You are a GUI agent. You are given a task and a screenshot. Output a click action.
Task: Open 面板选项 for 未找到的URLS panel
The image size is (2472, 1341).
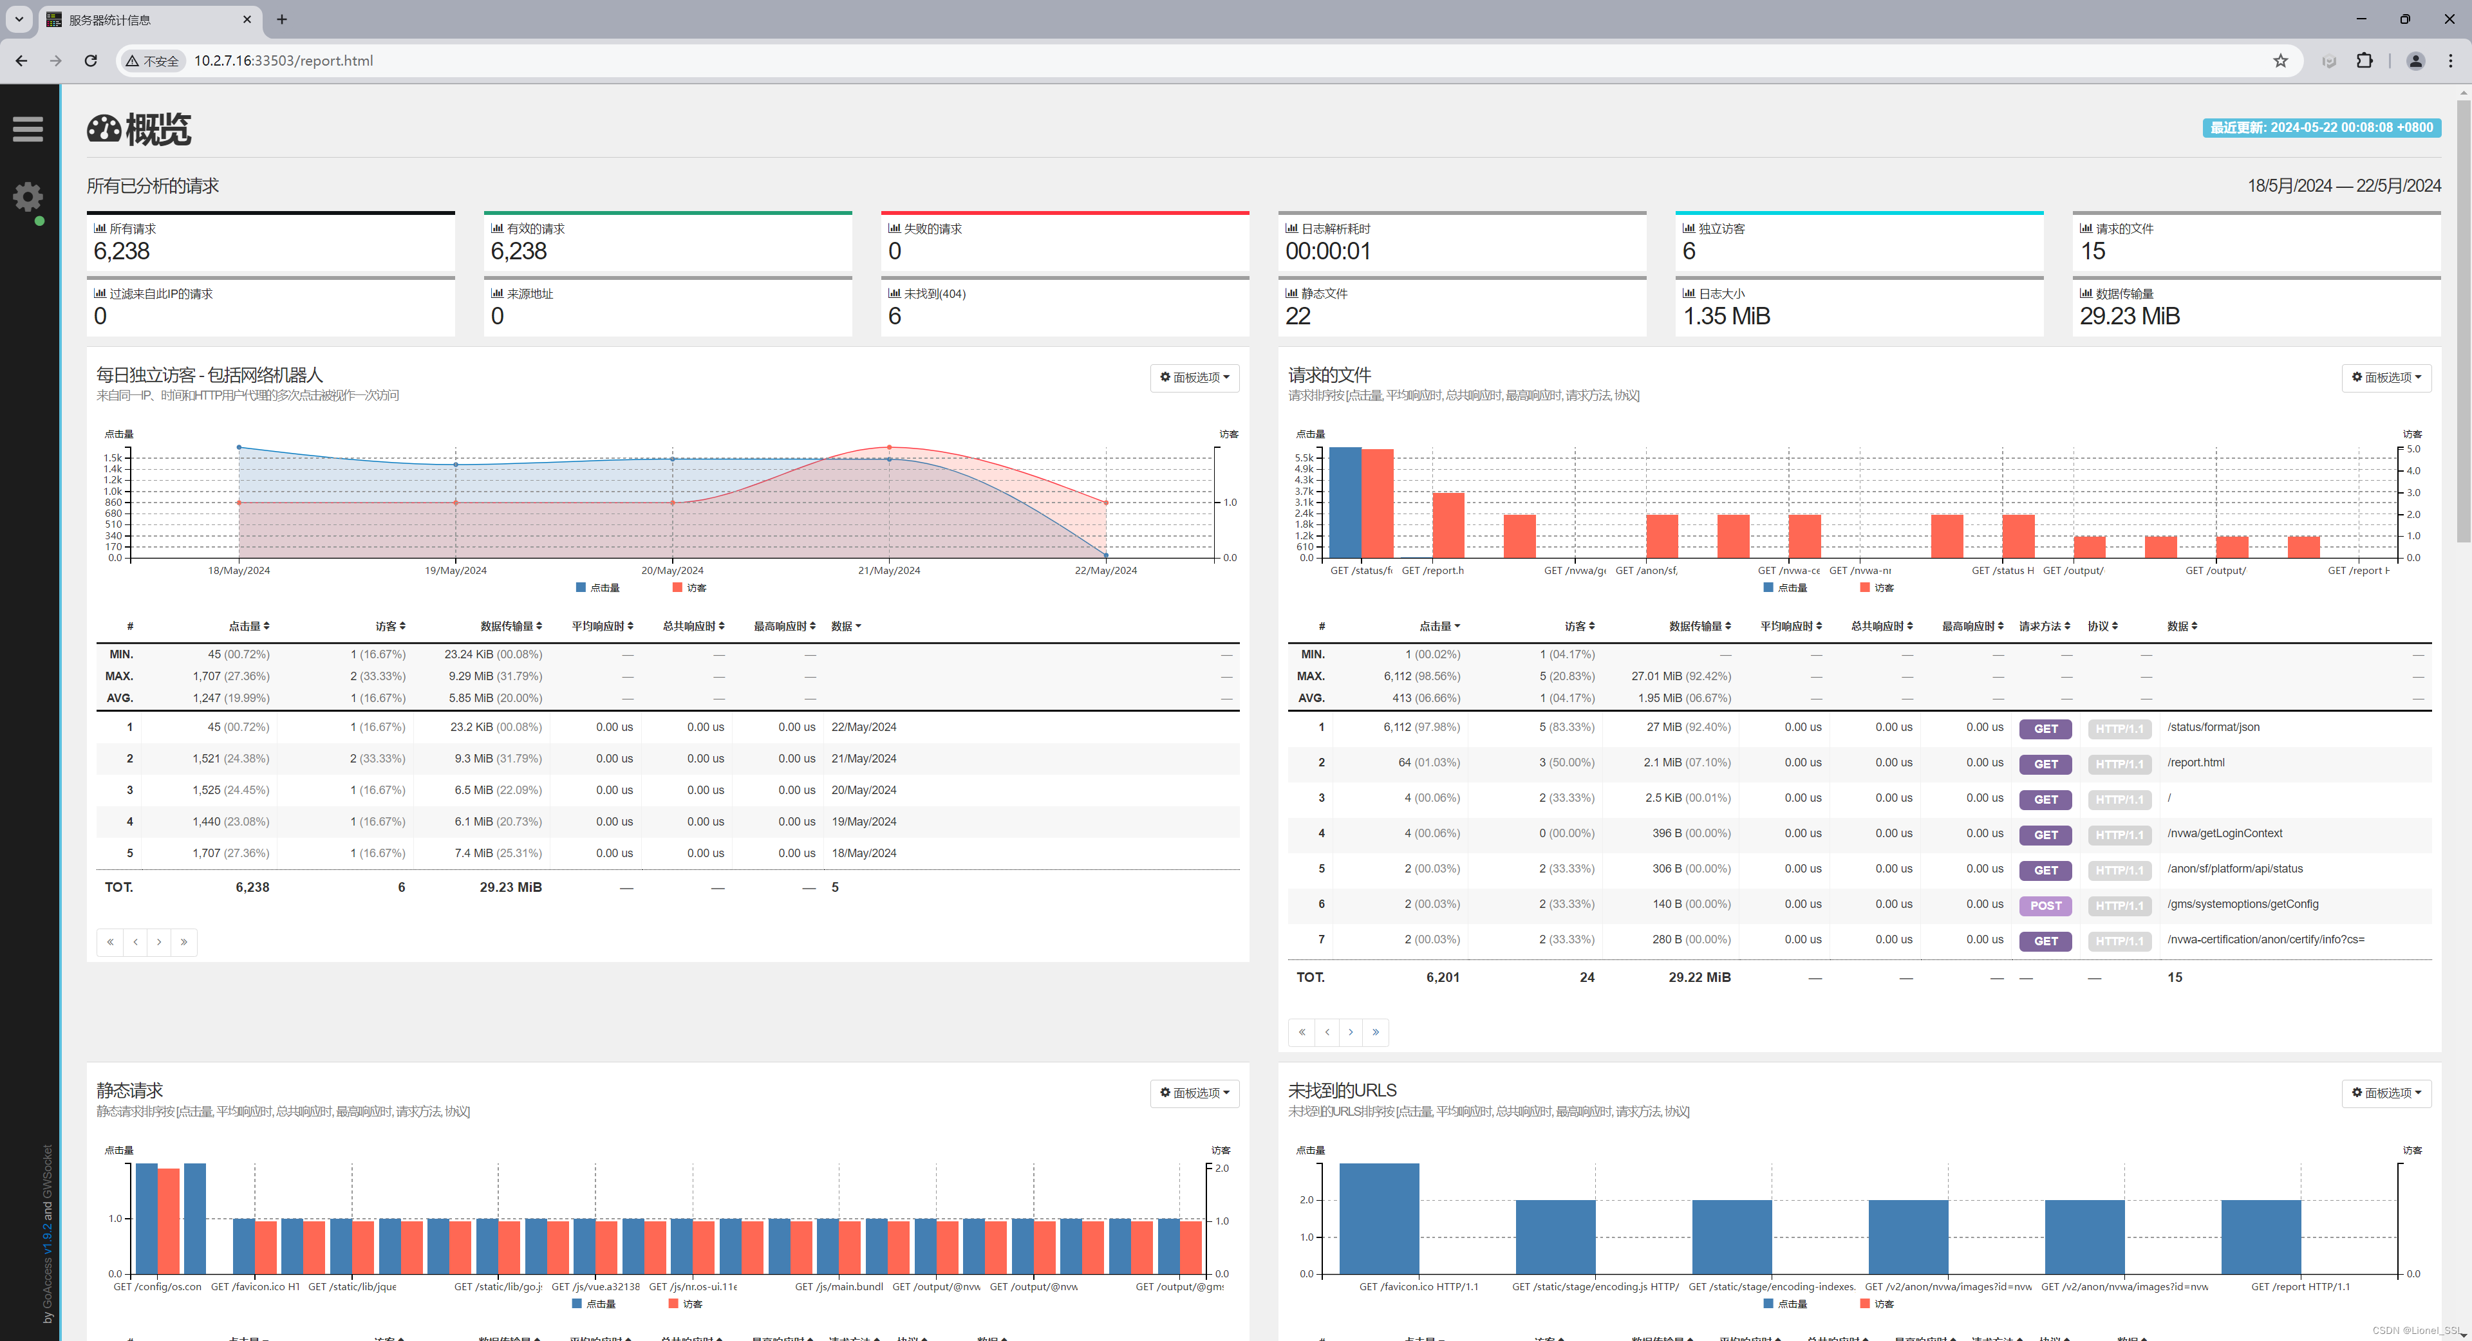point(2386,1093)
